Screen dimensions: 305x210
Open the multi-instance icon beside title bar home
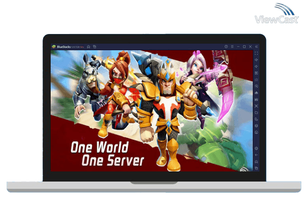click(x=94, y=47)
